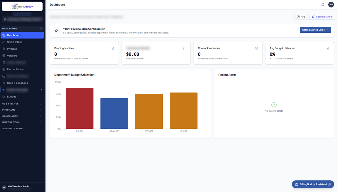Open Smart Intake page

22,42
